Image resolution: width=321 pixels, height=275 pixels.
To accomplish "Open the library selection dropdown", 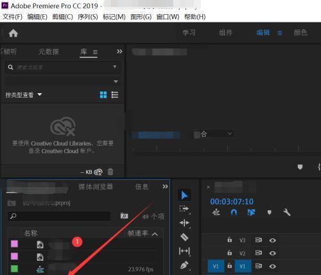I will point(116,82).
